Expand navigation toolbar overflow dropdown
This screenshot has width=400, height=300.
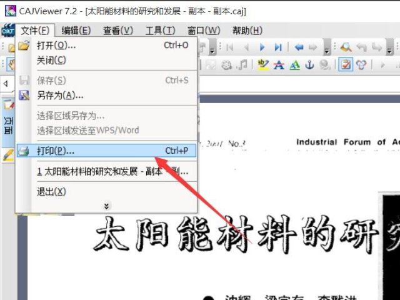tap(327, 47)
